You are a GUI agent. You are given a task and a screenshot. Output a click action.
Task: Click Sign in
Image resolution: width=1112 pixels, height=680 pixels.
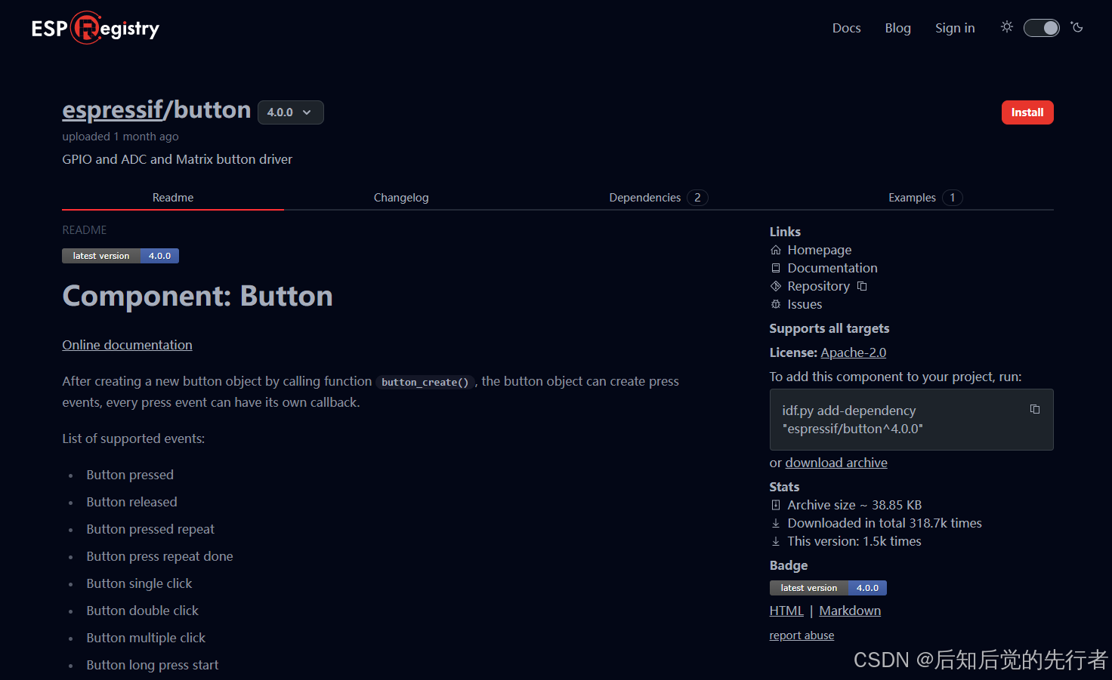[955, 28]
